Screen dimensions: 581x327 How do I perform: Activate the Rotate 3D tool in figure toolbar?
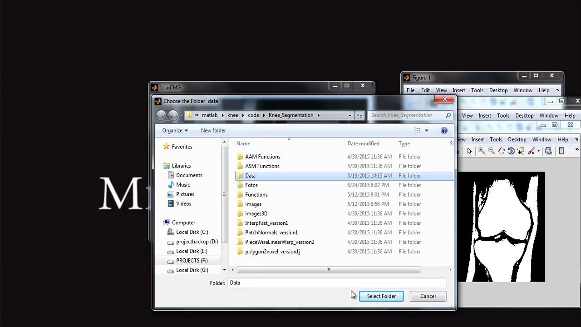[x=511, y=151]
